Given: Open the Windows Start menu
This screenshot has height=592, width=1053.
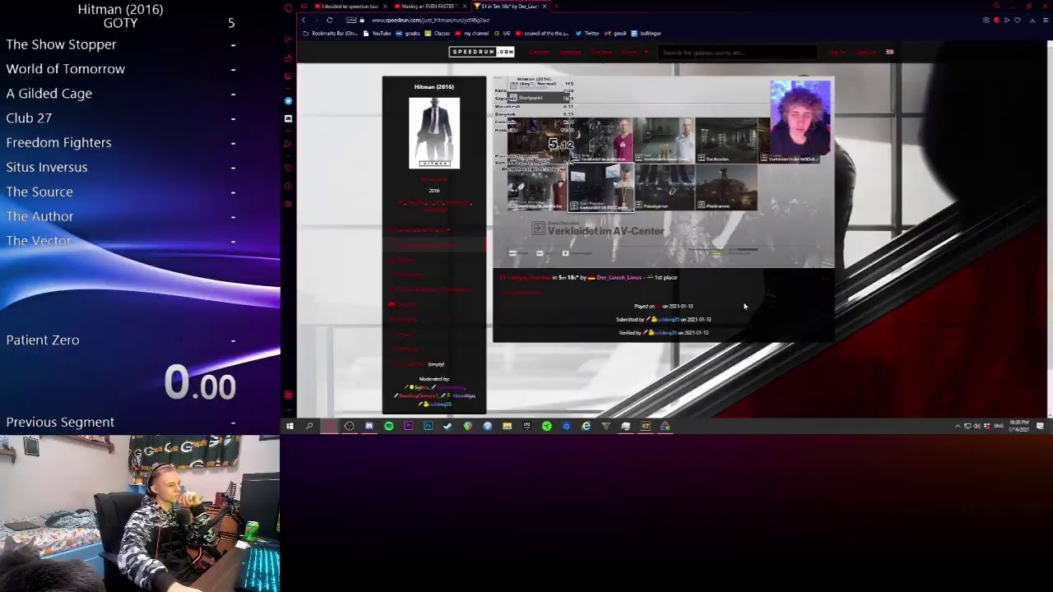Looking at the screenshot, I should [290, 426].
